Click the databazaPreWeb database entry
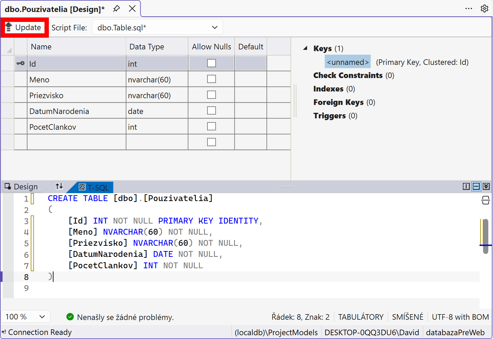Image resolution: width=493 pixels, height=339 pixels. (x=455, y=332)
